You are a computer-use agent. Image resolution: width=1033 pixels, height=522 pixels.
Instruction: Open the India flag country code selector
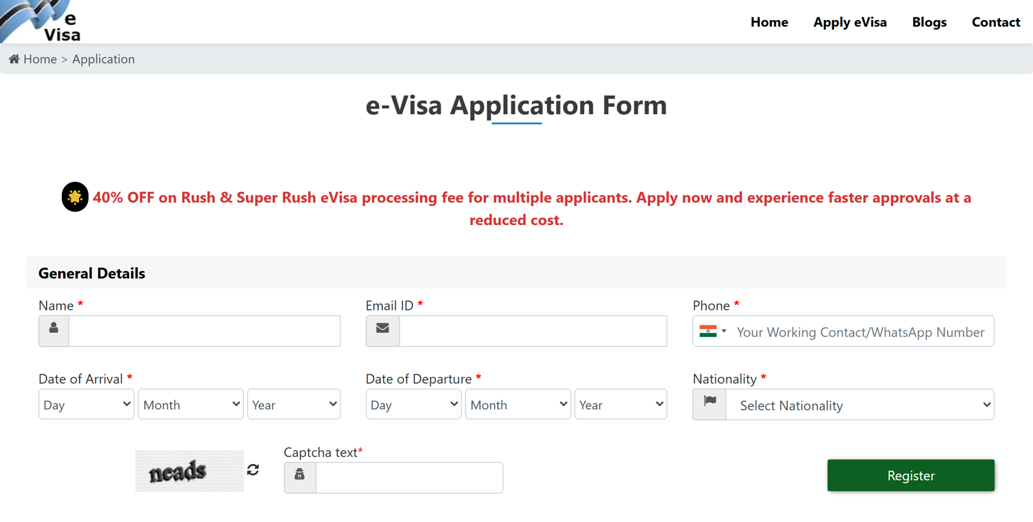[713, 332]
